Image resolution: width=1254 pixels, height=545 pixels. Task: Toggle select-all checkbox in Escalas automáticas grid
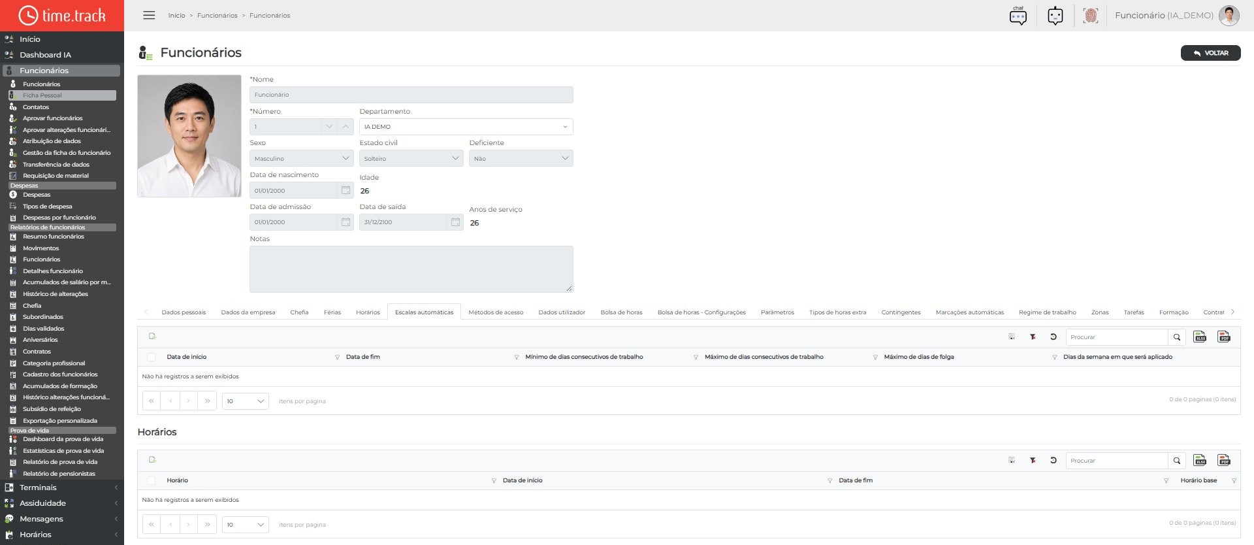tap(152, 357)
